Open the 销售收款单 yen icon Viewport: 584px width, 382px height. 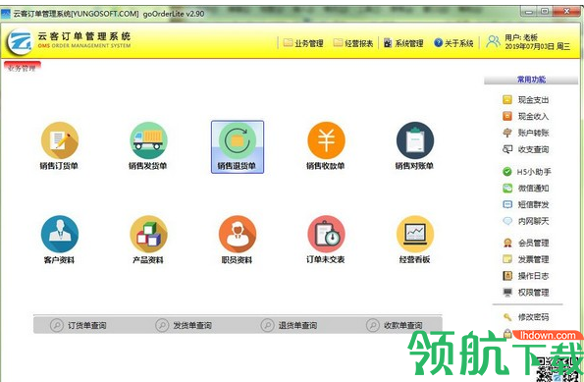[326, 146]
